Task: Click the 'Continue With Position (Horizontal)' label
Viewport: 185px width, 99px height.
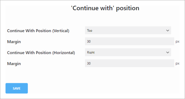Action: 41,53
